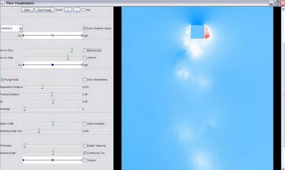This screenshot has width=285, height=170.
Task: Click the zoom in plus button
Action: pyautogui.click(x=67, y=10)
